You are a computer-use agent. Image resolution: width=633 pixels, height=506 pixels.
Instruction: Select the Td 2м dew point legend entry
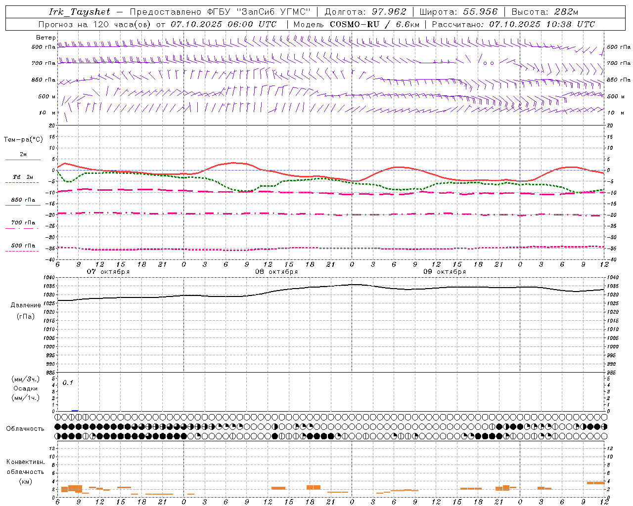point(23,177)
